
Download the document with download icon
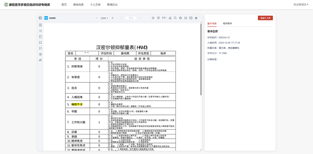[x=185, y=18]
